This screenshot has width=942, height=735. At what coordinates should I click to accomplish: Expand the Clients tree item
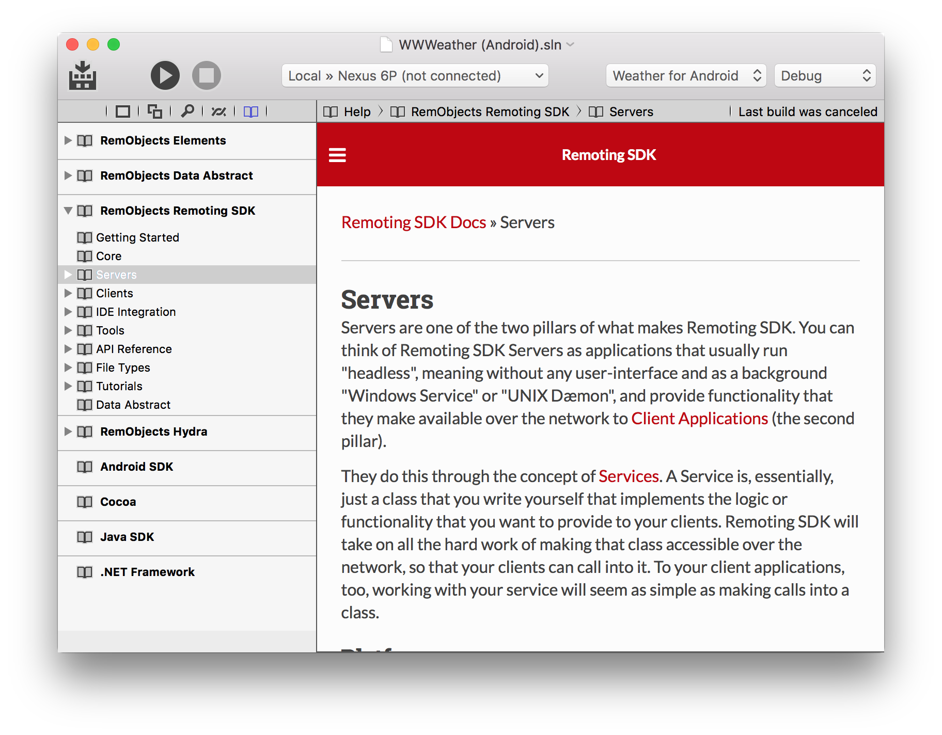pos(68,293)
